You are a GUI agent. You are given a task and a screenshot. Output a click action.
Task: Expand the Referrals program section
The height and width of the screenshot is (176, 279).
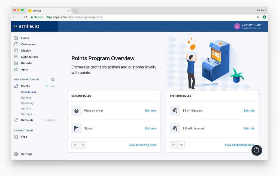tap(27, 120)
